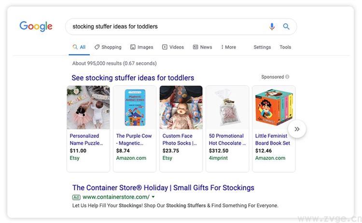This screenshot has height=223, width=362.
Task: Open the Settings menu
Action: [x=262, y=47]
